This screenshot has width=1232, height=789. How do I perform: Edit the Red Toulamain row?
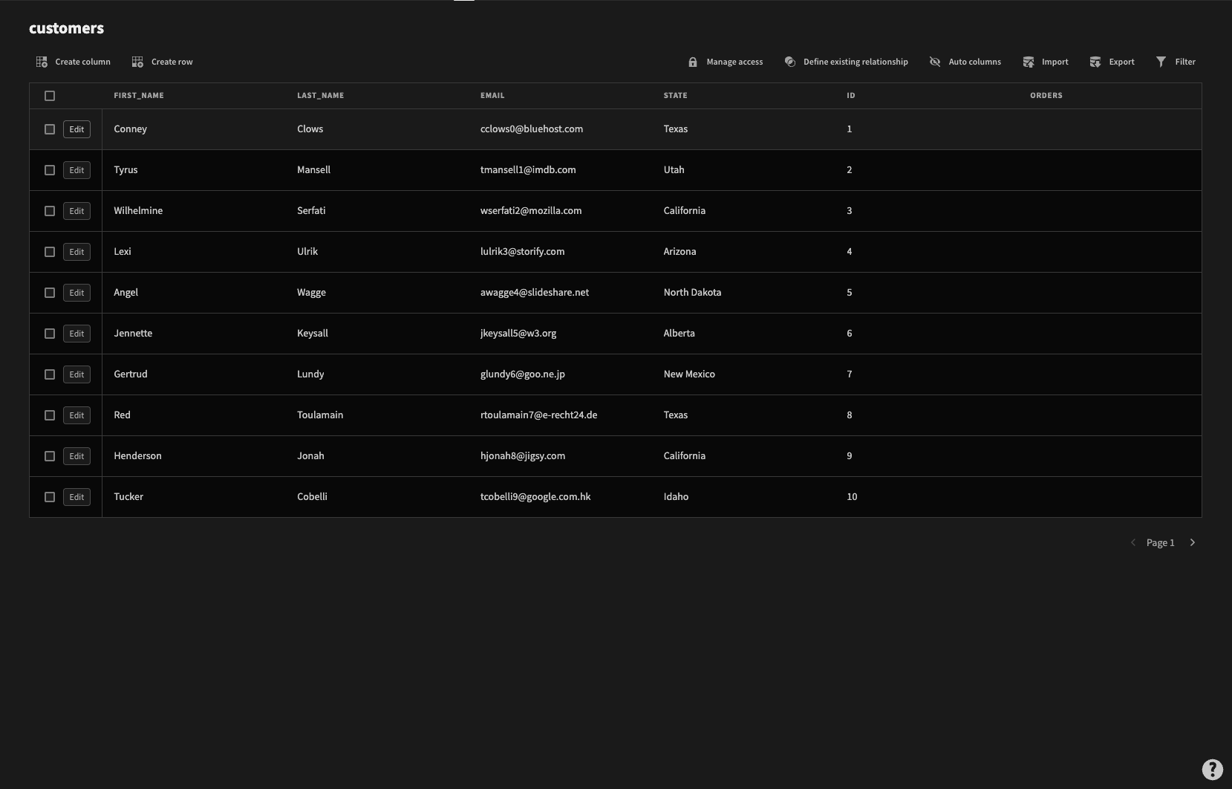click(76, 415)
